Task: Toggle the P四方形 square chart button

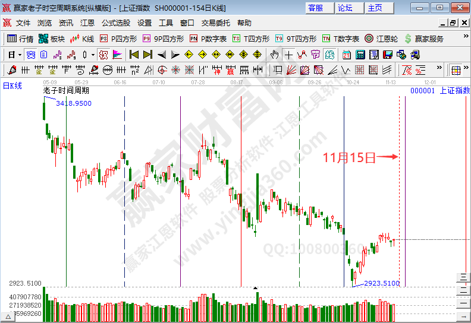Action: pyautogui.click(x=119, y=39)
